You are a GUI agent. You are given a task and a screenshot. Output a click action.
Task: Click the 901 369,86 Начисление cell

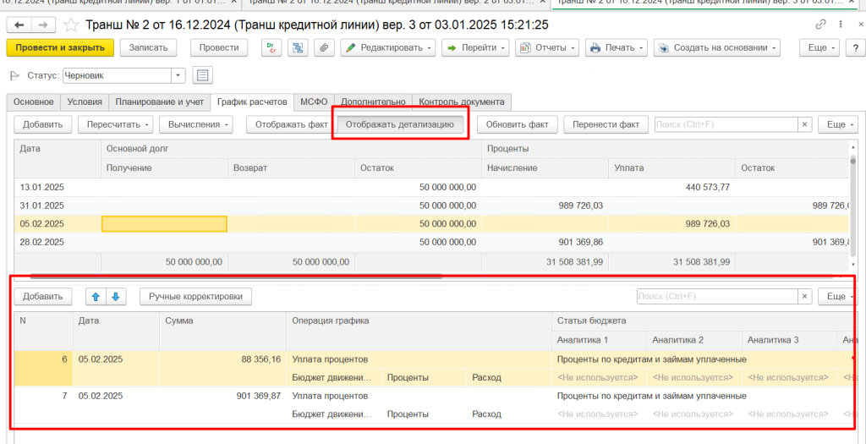click(545, 242)
